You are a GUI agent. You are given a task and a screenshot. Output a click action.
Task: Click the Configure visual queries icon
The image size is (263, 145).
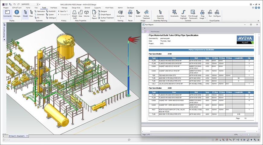pyautogui.click(x=217, y=14)
